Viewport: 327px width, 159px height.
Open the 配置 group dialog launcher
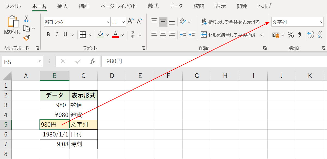pos(265,48)
